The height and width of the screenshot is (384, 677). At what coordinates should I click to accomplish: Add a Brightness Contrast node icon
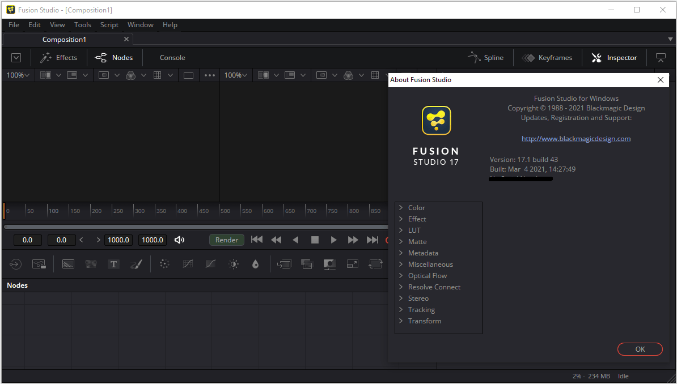pyautogui.click(x=233, y=264)
